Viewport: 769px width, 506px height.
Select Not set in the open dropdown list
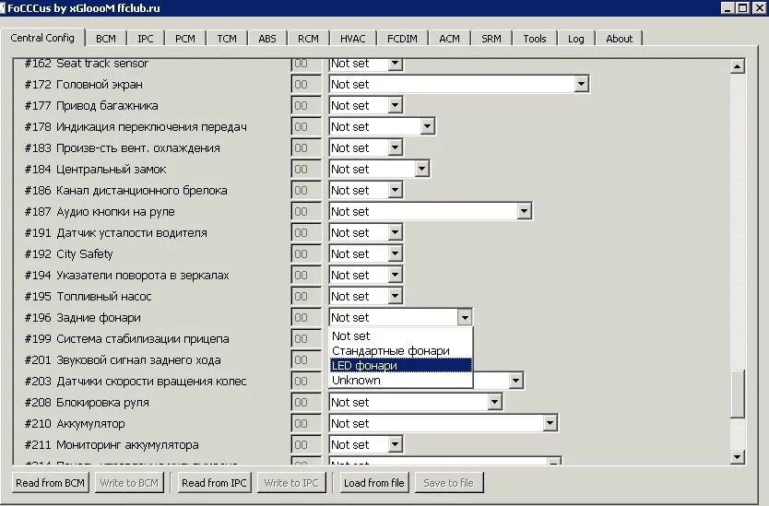tap(401, 335)
